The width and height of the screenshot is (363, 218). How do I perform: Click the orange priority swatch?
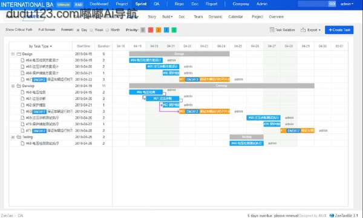pyautogui.click(x=159, y=30)
